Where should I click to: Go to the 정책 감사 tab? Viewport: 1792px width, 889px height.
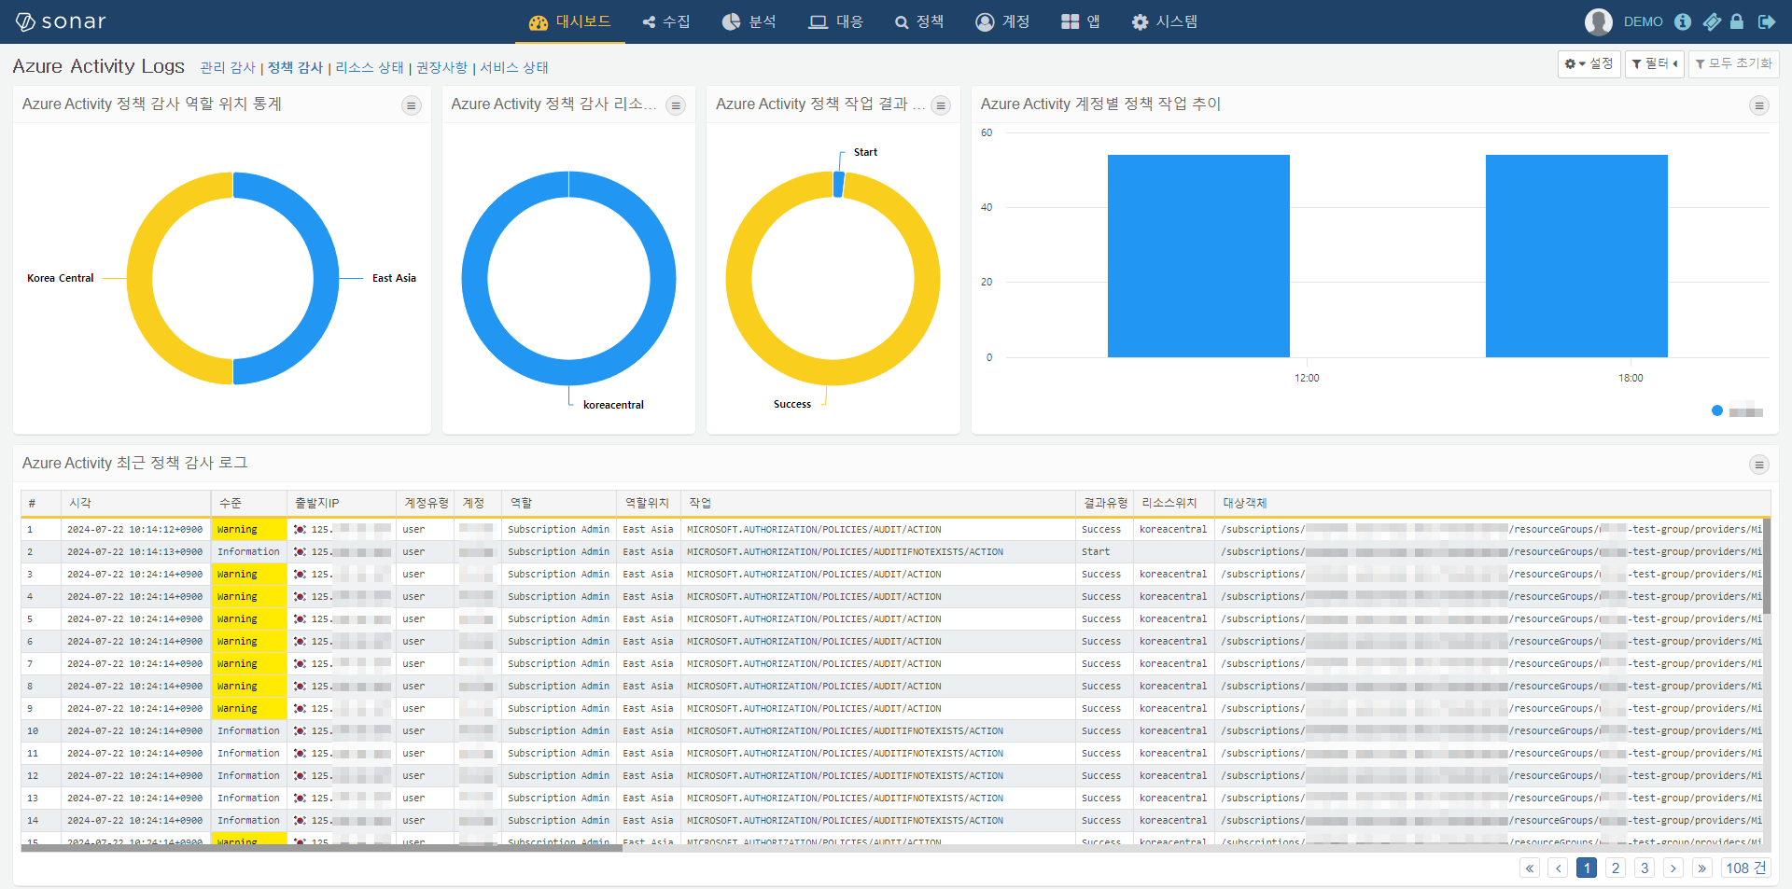click(x=295, y=67)
